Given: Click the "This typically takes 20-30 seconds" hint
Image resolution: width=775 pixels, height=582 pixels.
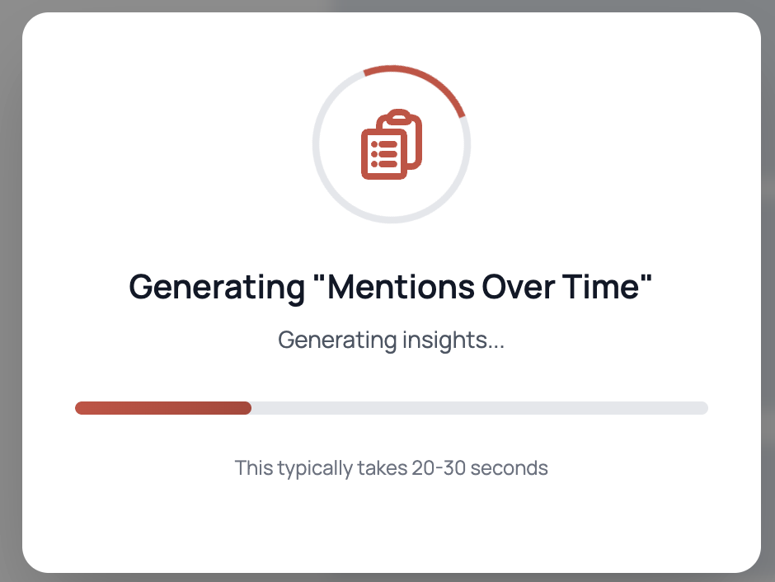Looking at the screenshot, I should pyautogui.click(x=391, y=468).
